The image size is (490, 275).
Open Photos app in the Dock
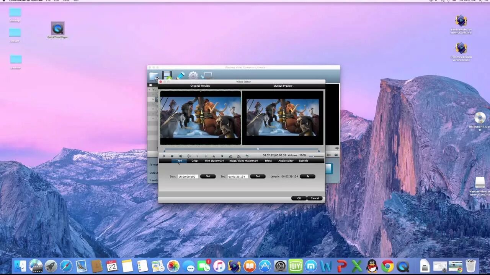(x=173, y=266)
